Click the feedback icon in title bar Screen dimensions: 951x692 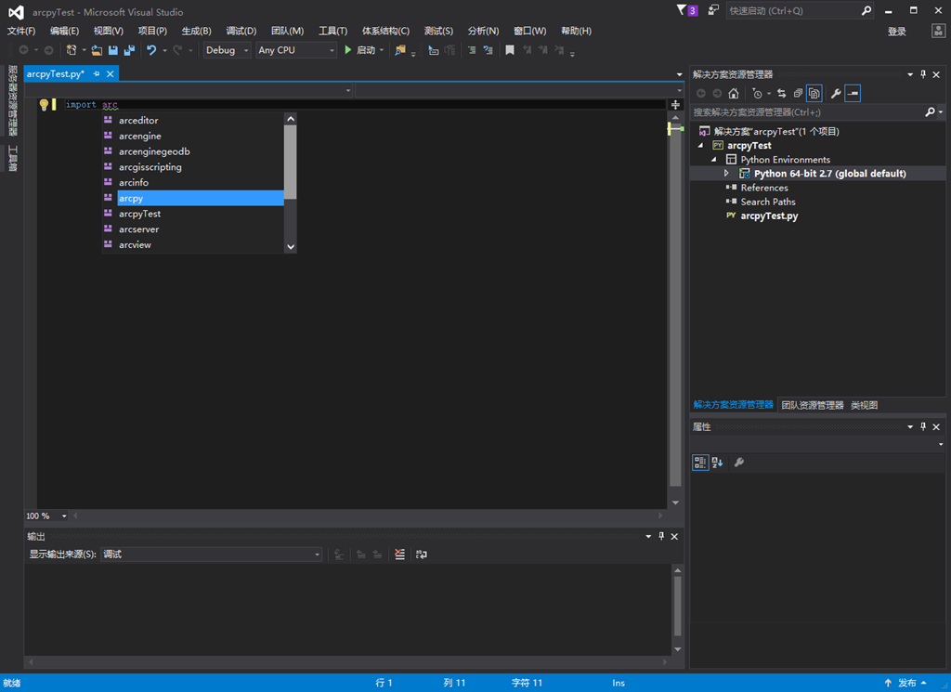713,10
